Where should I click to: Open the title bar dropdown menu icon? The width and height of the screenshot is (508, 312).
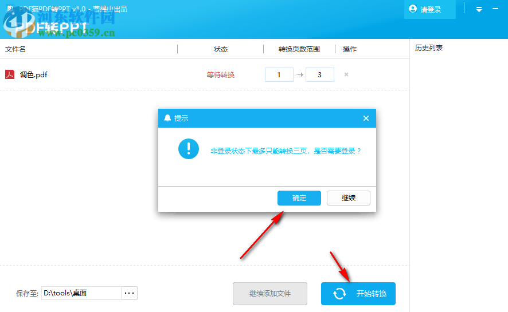click(x=479, y=9)
